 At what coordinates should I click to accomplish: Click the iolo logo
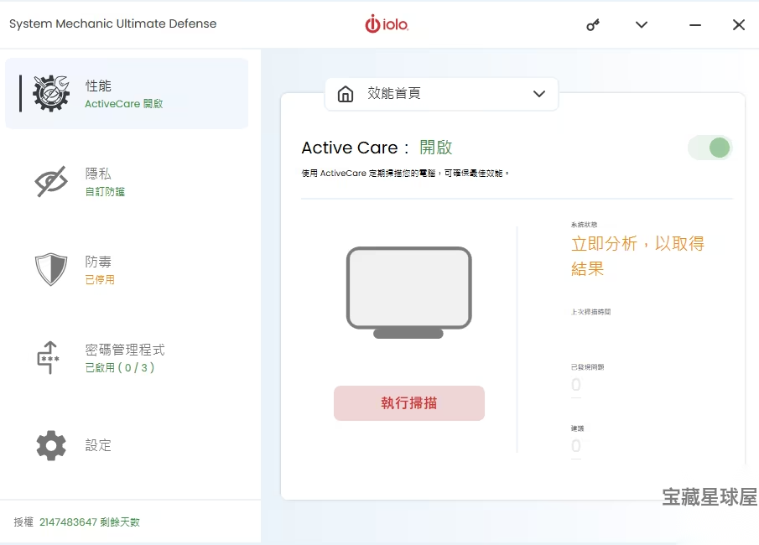387,24
